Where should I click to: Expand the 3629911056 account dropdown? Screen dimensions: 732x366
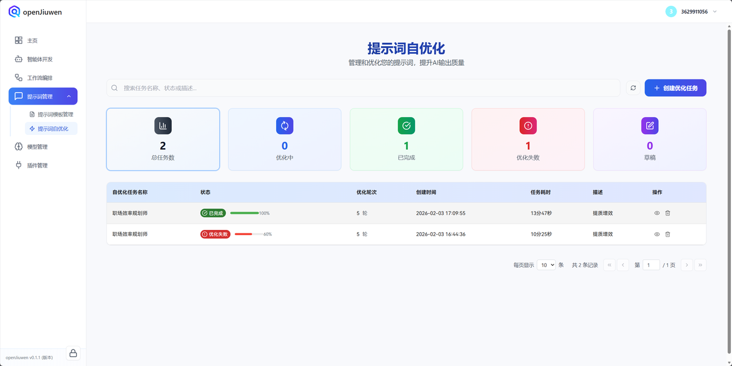click(691, 11)
